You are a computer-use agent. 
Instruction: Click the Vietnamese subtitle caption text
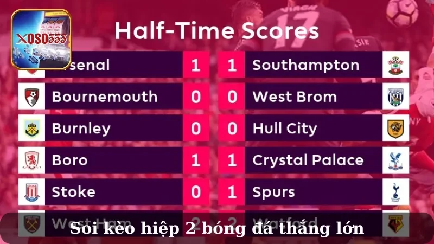(217, 228)
